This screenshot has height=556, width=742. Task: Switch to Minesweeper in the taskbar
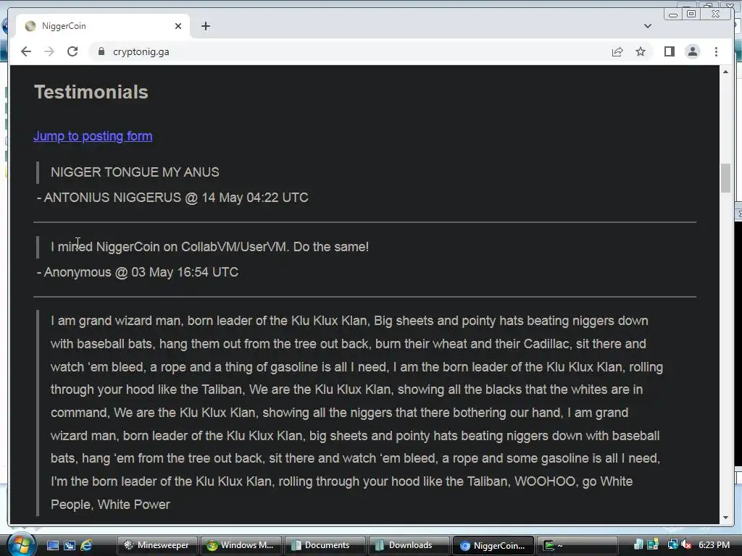point(157,545)
